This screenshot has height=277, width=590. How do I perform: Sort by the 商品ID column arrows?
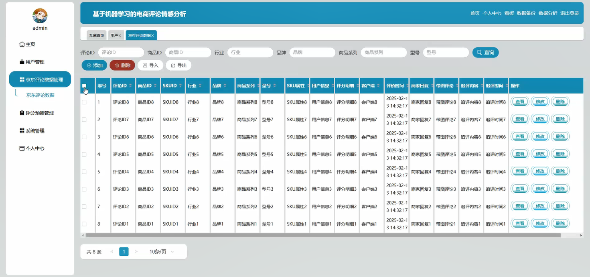(x=155, y=86)
